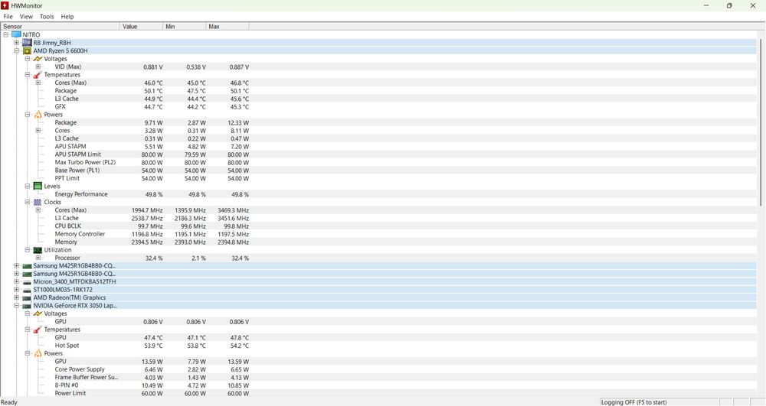Open the File menu
Image resolution: width=766 pixels, height=406 pixels.
coord(8,17)
